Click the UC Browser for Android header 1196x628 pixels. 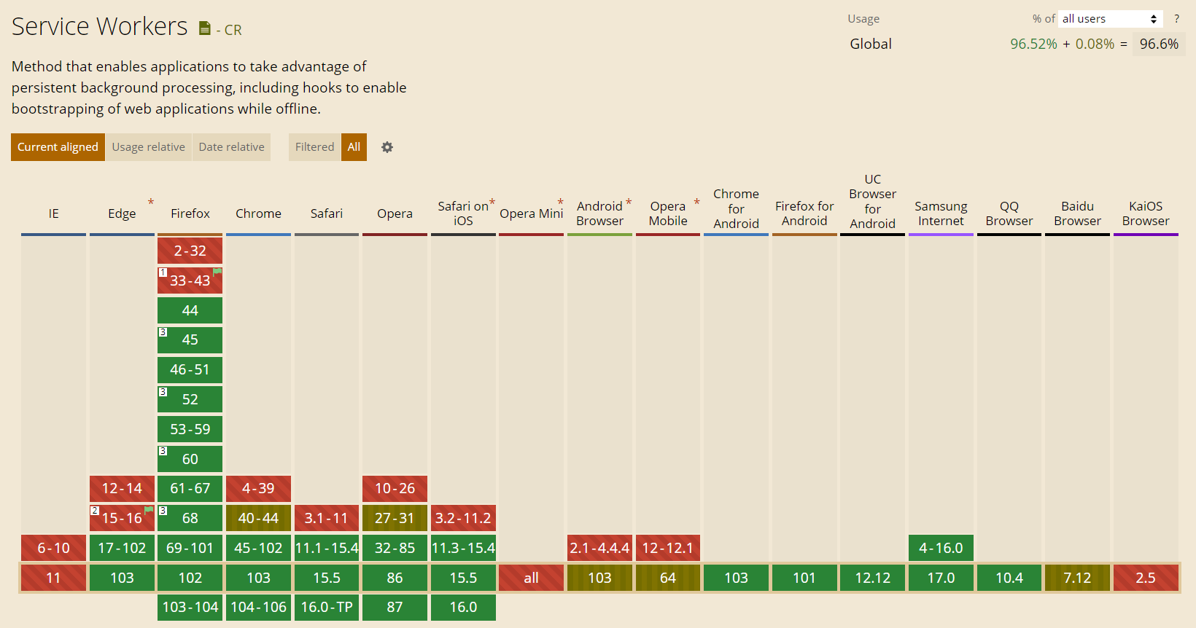[x=872, y=202]
